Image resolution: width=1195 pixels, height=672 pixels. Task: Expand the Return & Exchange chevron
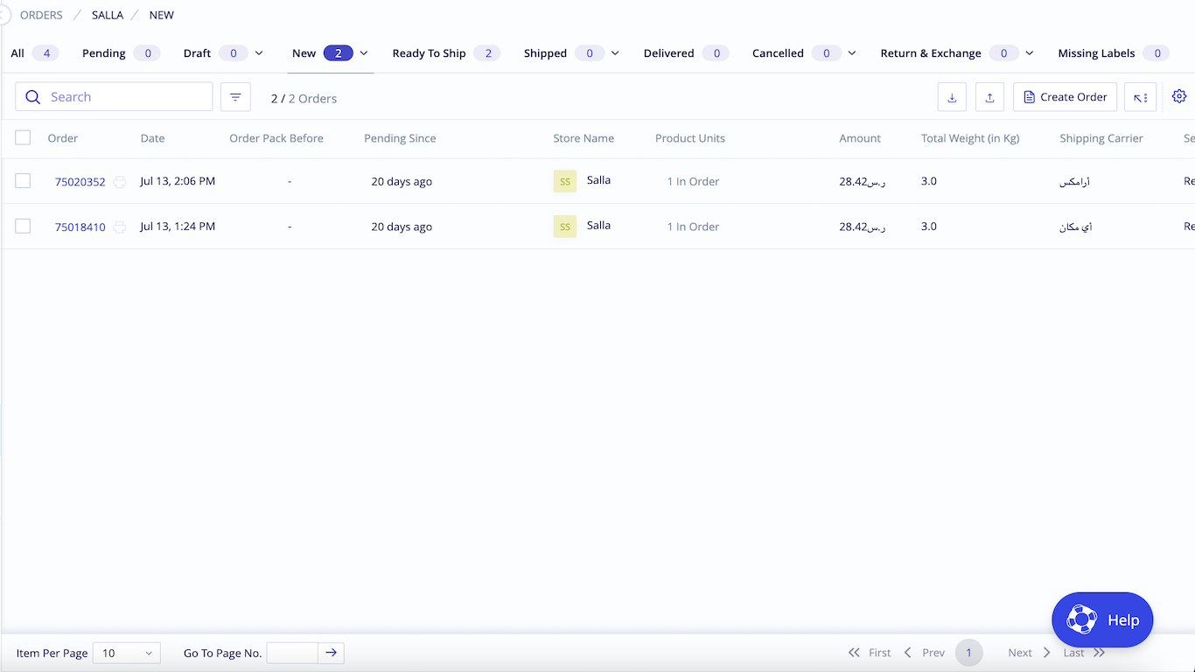click(x=1029, y=53)
